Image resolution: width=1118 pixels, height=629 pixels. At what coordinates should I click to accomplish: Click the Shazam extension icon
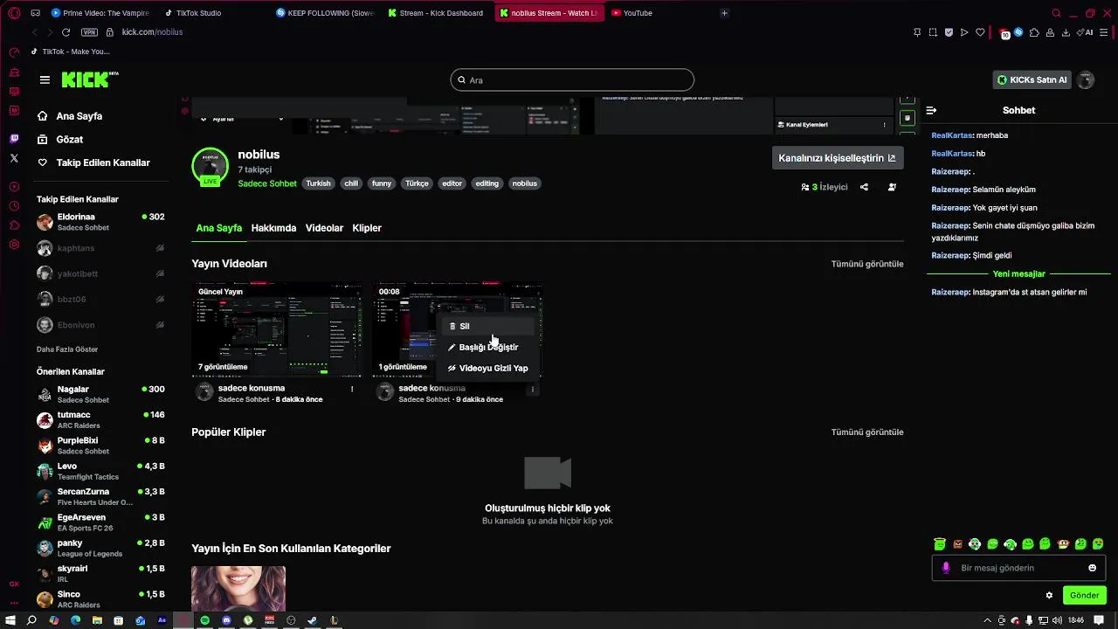1018,32
